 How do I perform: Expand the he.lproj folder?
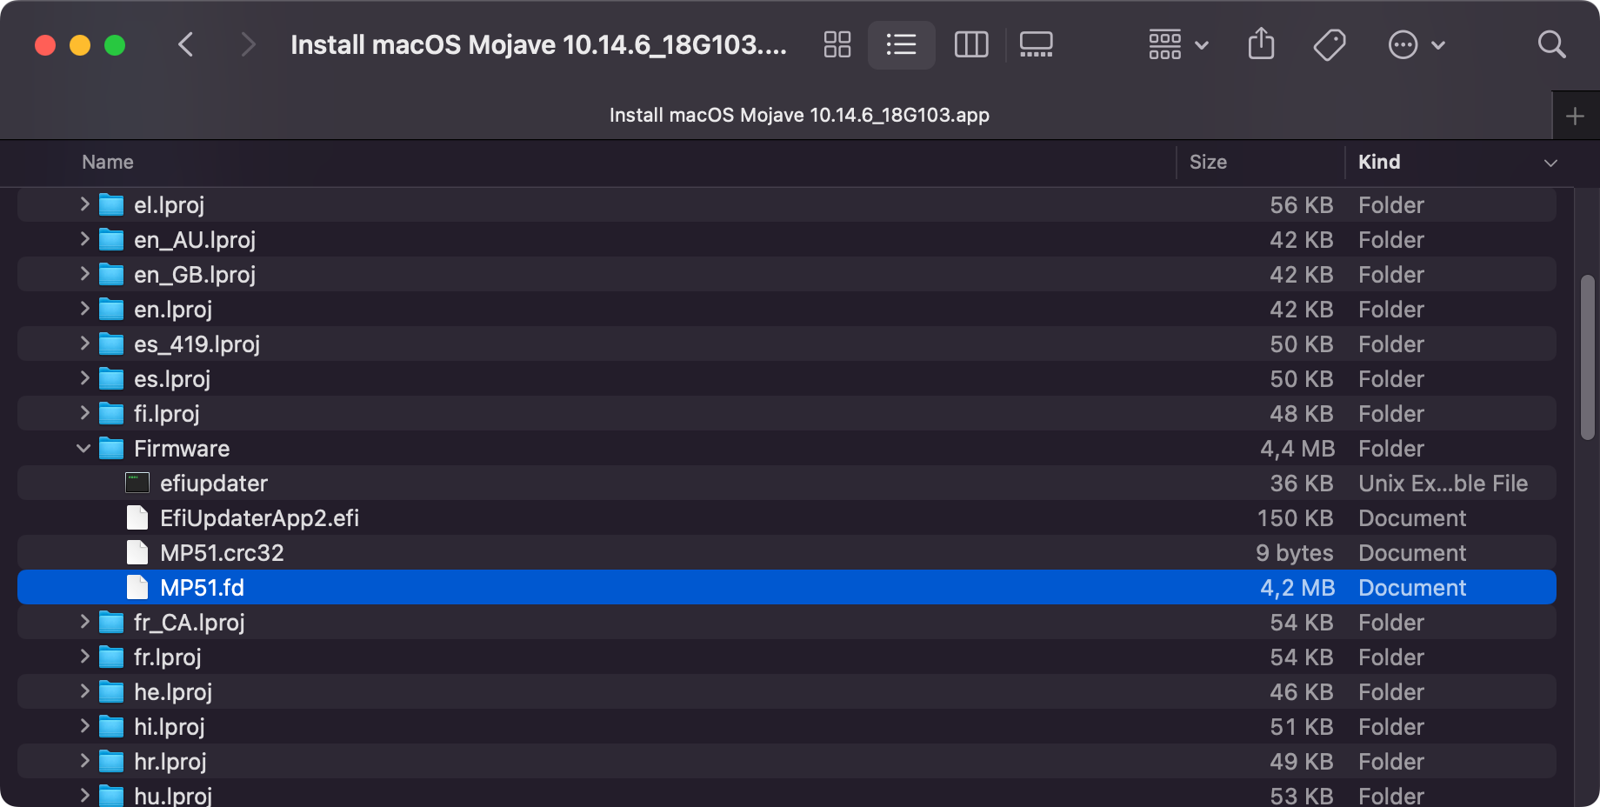coord(84,691)
